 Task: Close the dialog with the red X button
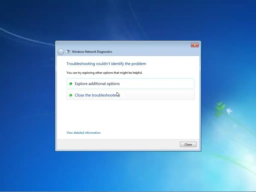point(195,45)
